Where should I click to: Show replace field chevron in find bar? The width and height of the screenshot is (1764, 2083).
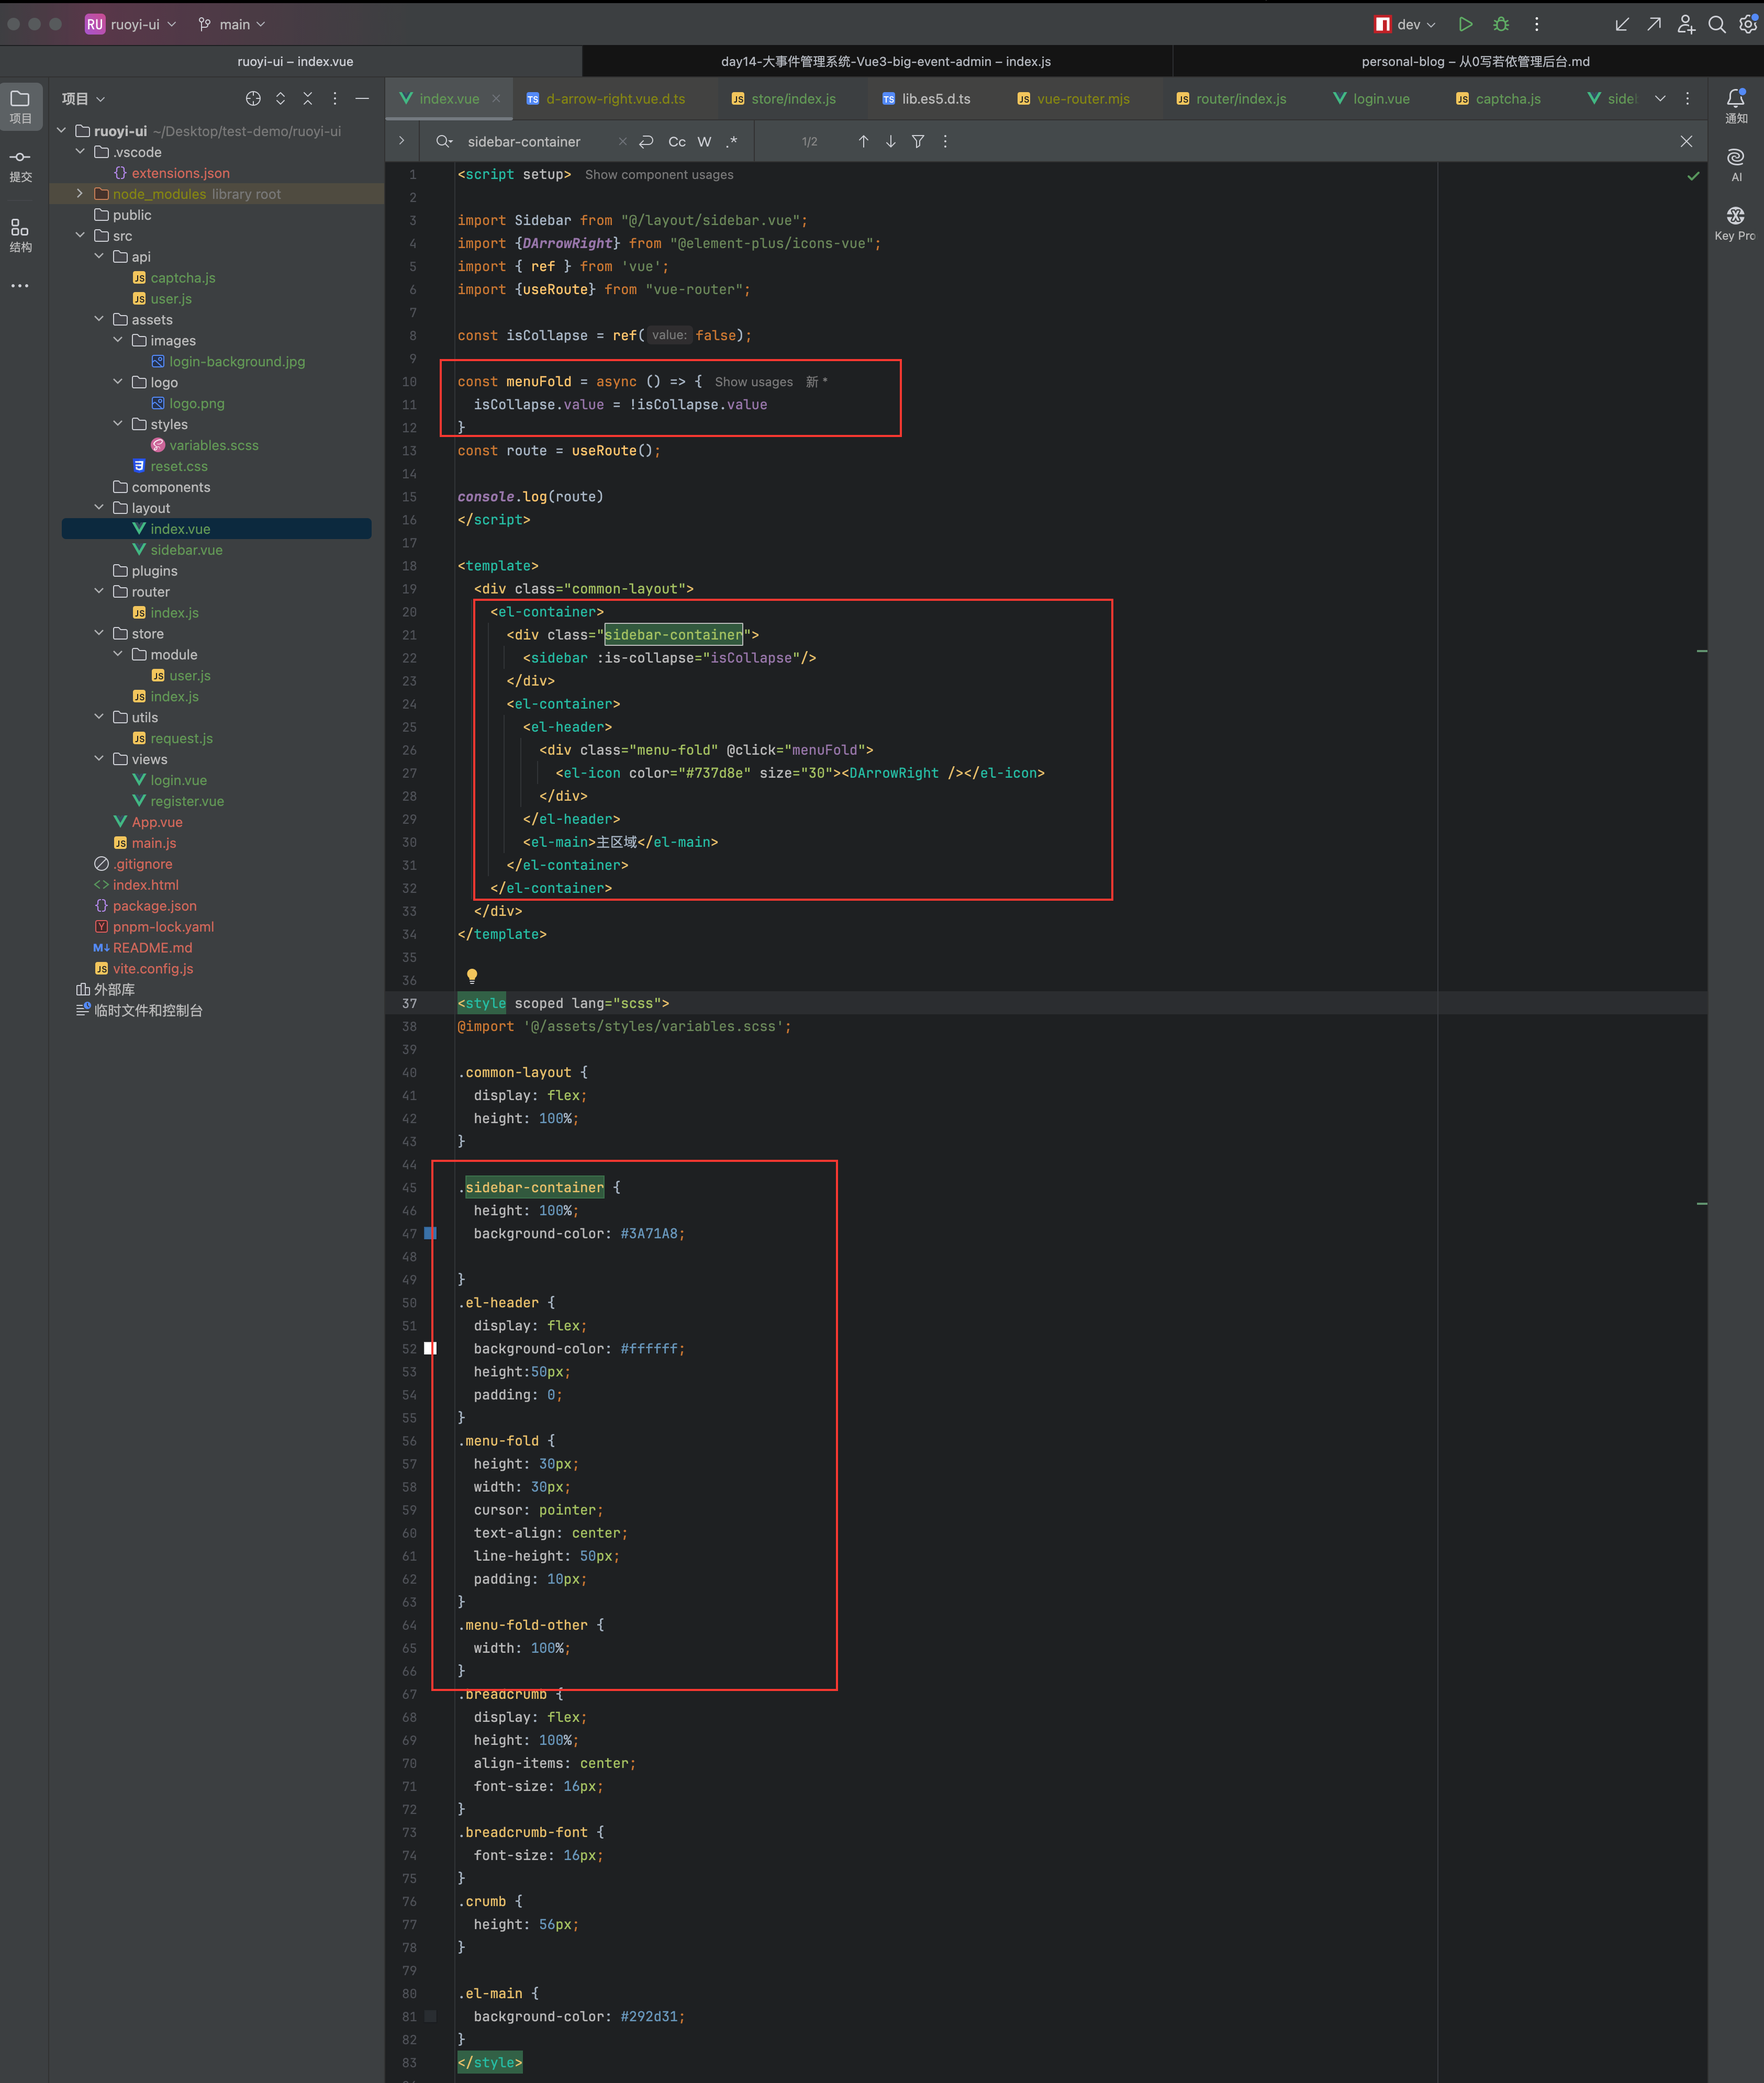[x=402, y=141]
